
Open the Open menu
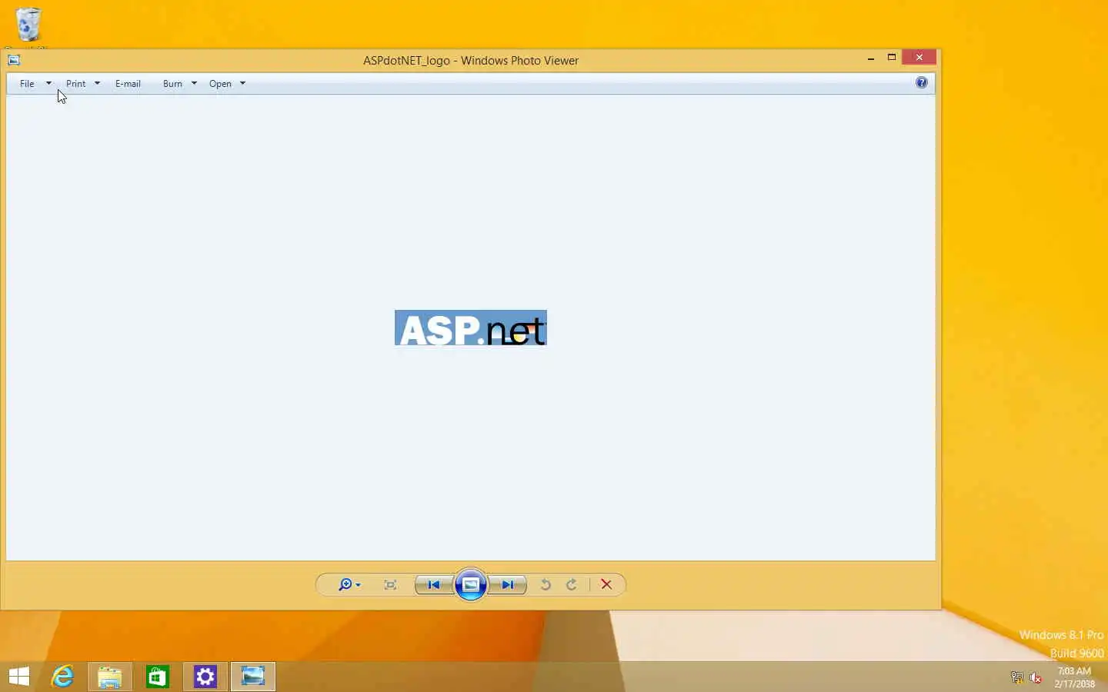(x=220, y=84)
